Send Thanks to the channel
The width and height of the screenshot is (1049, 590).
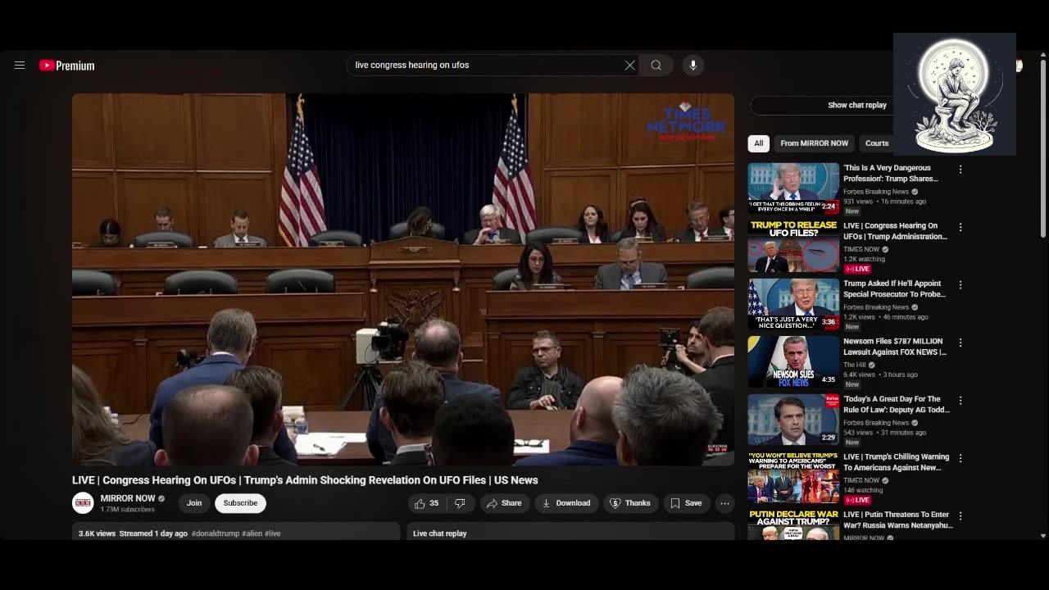click(630, 503)
